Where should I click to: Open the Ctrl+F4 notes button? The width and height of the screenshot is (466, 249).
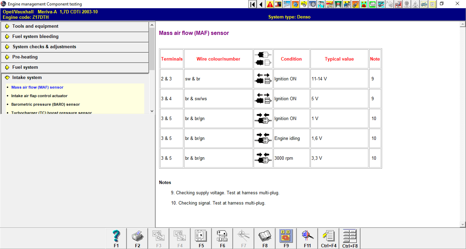click(329, 238)
